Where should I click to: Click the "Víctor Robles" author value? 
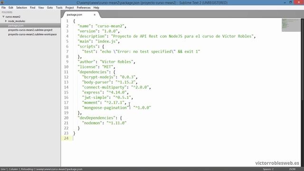116,62
